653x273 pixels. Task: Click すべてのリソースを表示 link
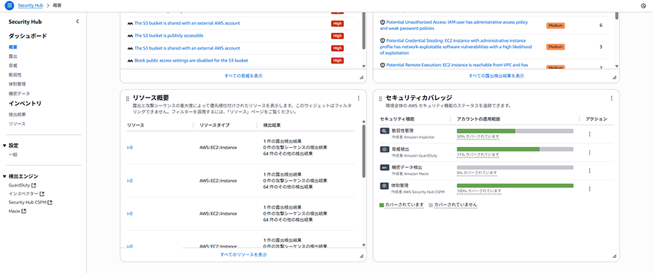tap(244, 254)
